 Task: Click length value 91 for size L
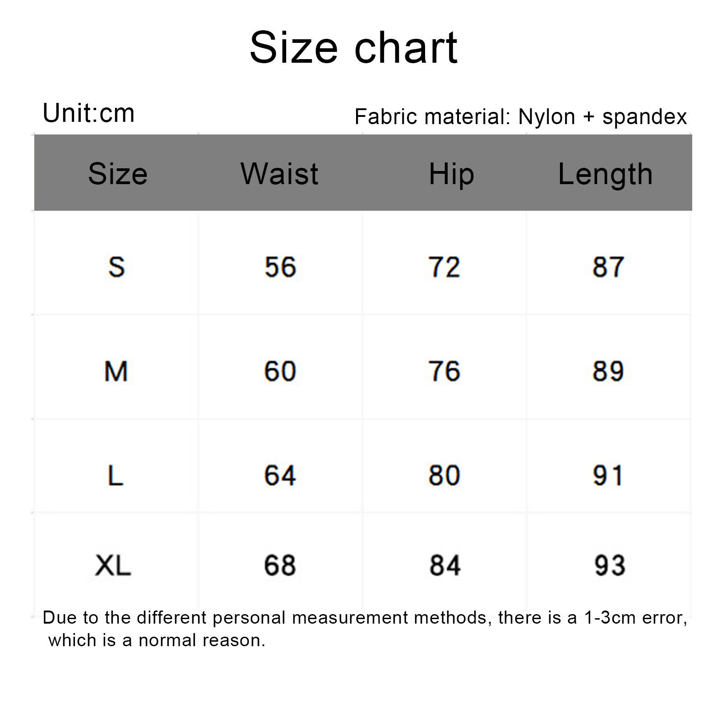point(608,476)
